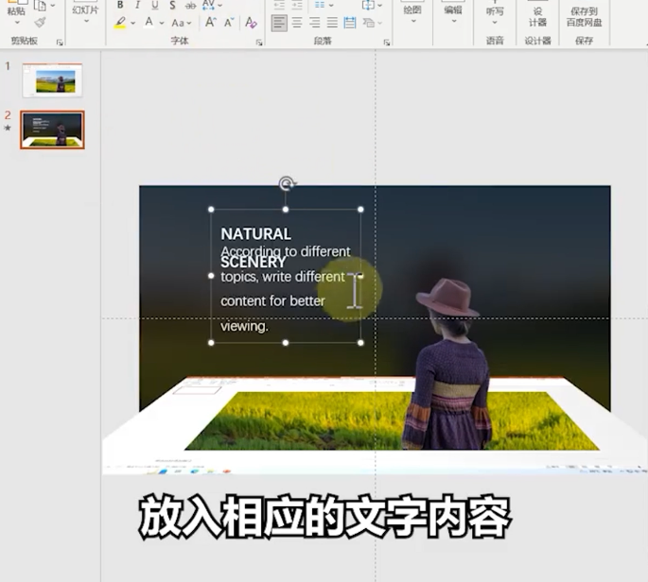This screenshot has width=648, height=582.
Task: Open Paste (粘贴) dropdown arrow
Action: pyautogui.click(x=17, y=22)
